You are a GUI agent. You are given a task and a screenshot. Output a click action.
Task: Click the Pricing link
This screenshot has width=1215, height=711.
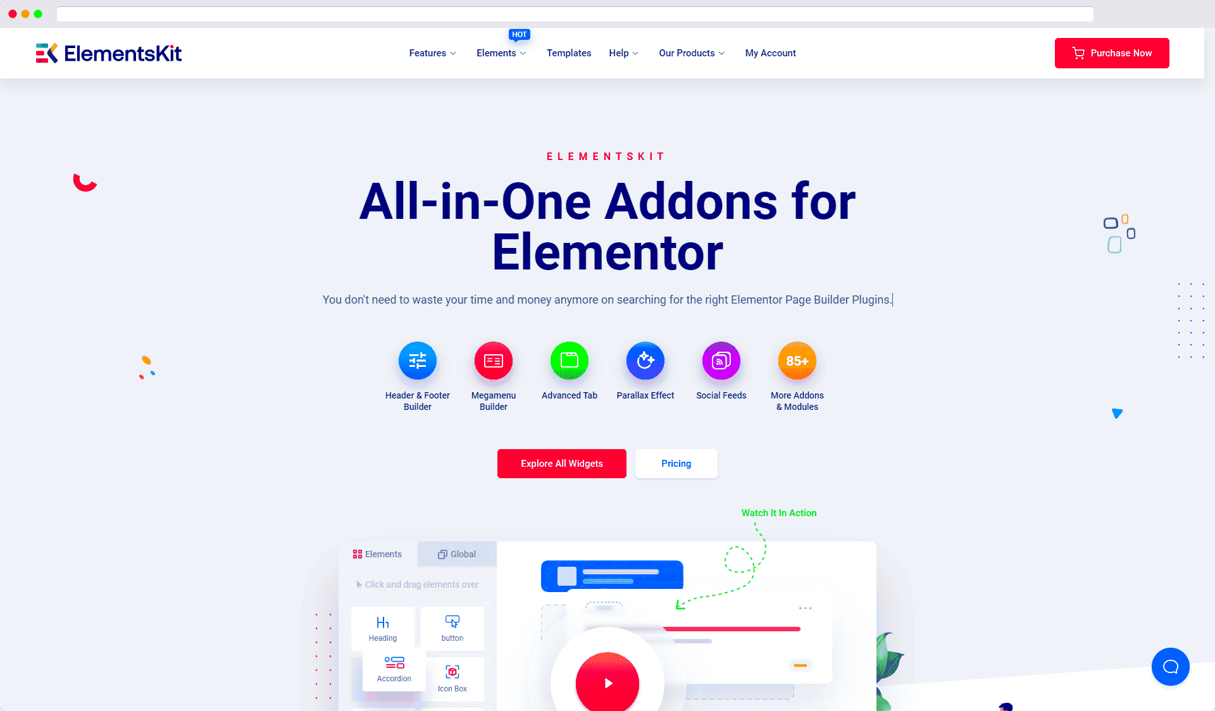(x=676, y=463)
